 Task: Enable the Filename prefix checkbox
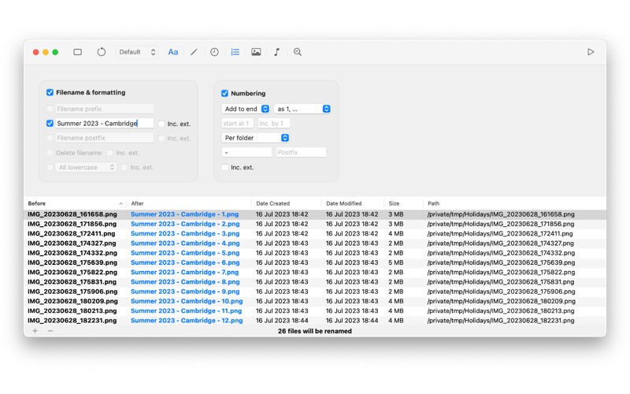click(x=50, y=109)
